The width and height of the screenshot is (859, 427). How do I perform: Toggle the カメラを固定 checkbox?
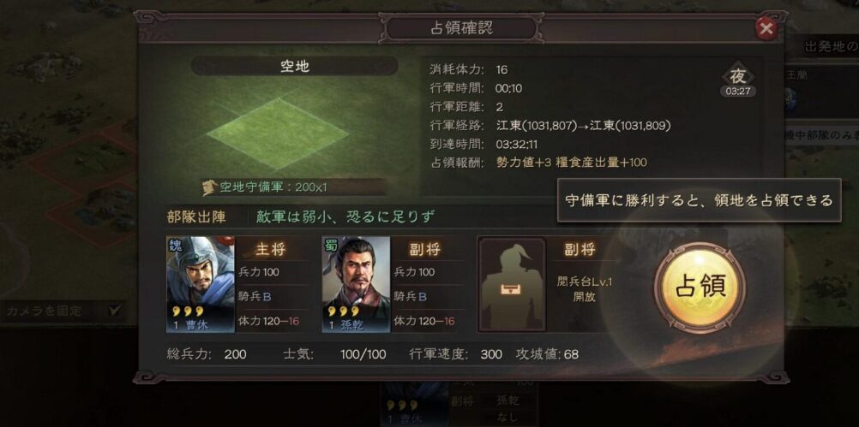click(115, 310)
